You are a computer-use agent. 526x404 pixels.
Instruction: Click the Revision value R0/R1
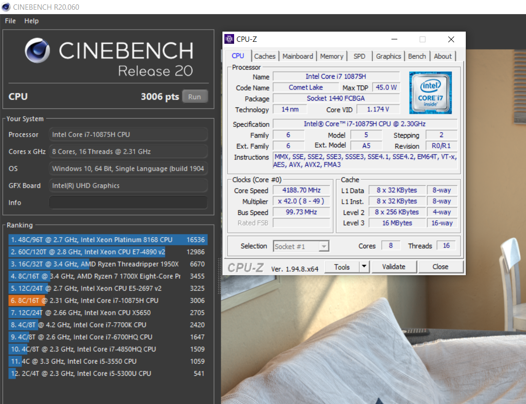point(441,146)
